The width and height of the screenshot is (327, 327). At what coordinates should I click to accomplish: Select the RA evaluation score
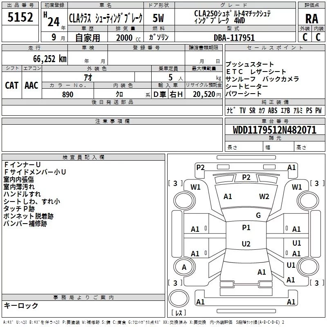(311, 19)
